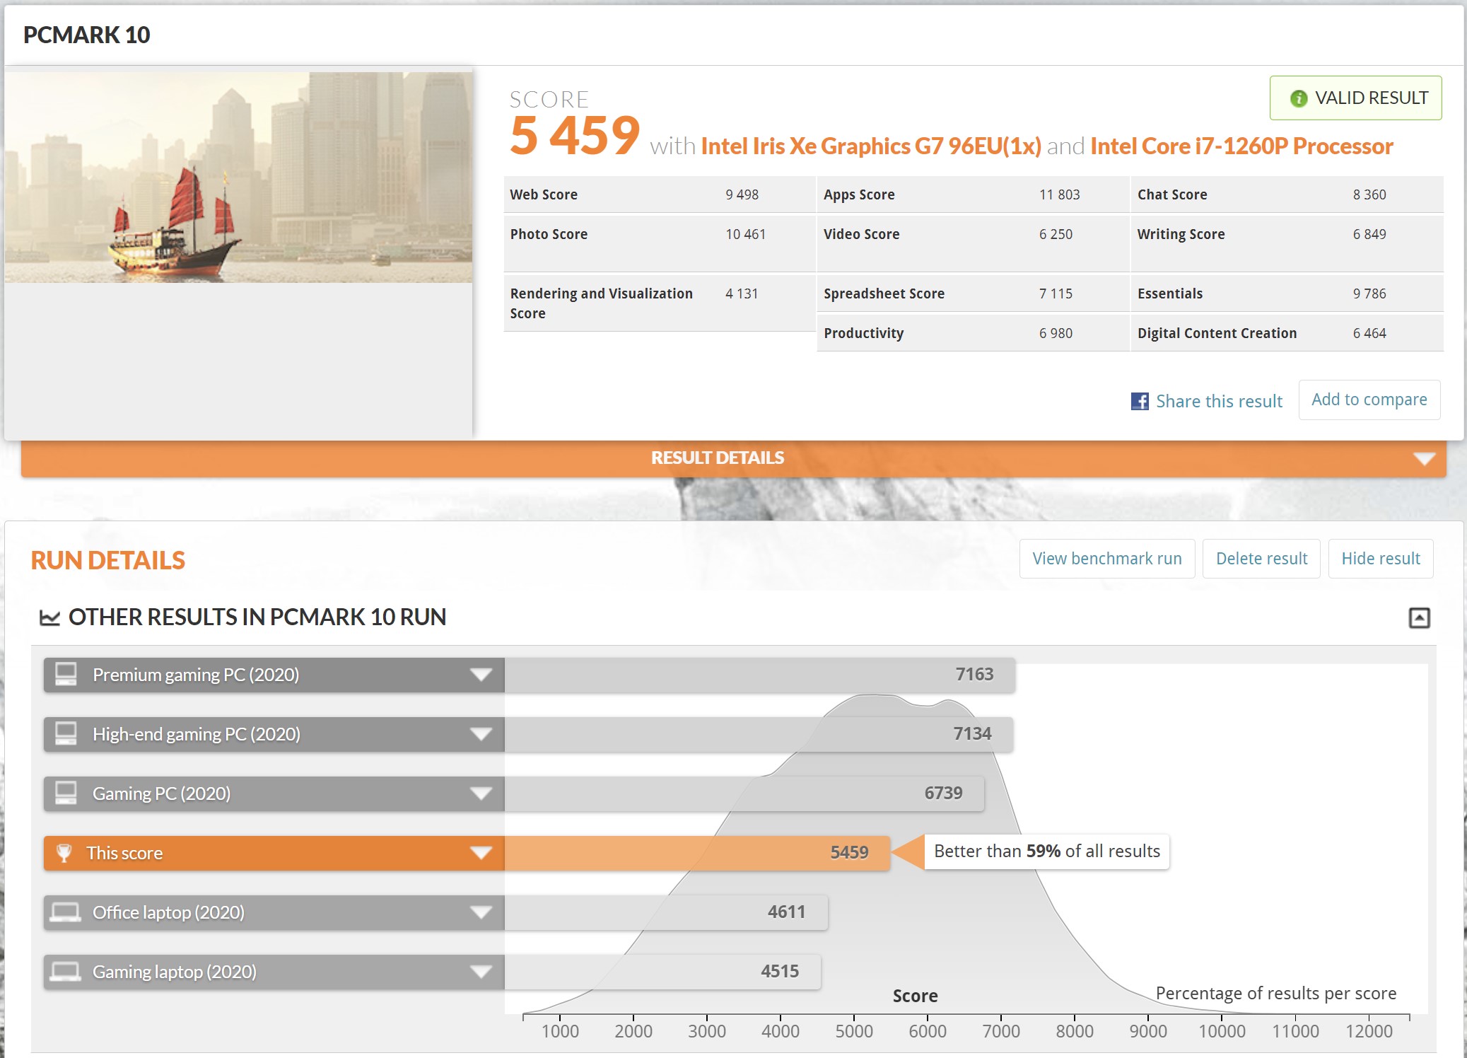Click the Hide result button
The image size is (1467, 1058).
[x=1380, y=559]
